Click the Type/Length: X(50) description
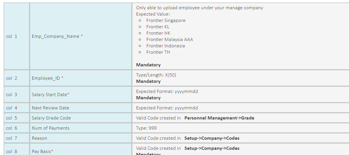The height and width of the screenshot is (155, 349). tap(156, 75)
